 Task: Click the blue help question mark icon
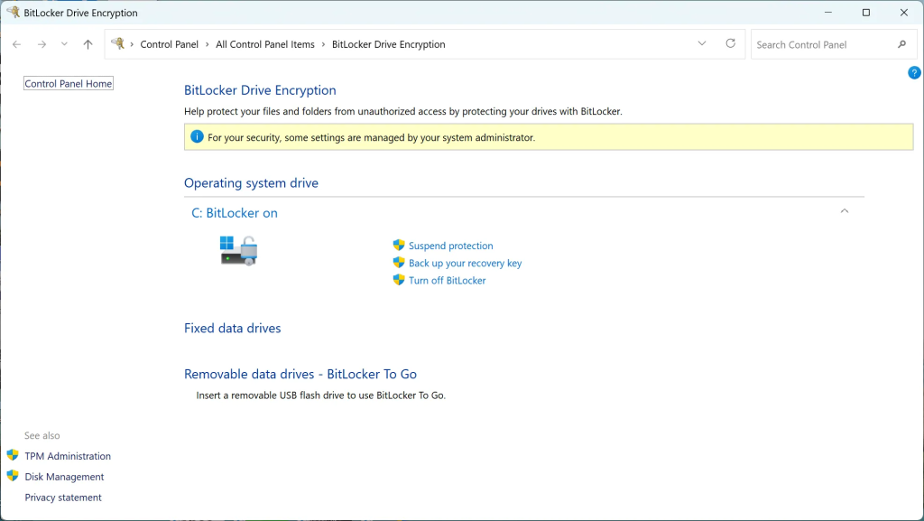(913, 73)
